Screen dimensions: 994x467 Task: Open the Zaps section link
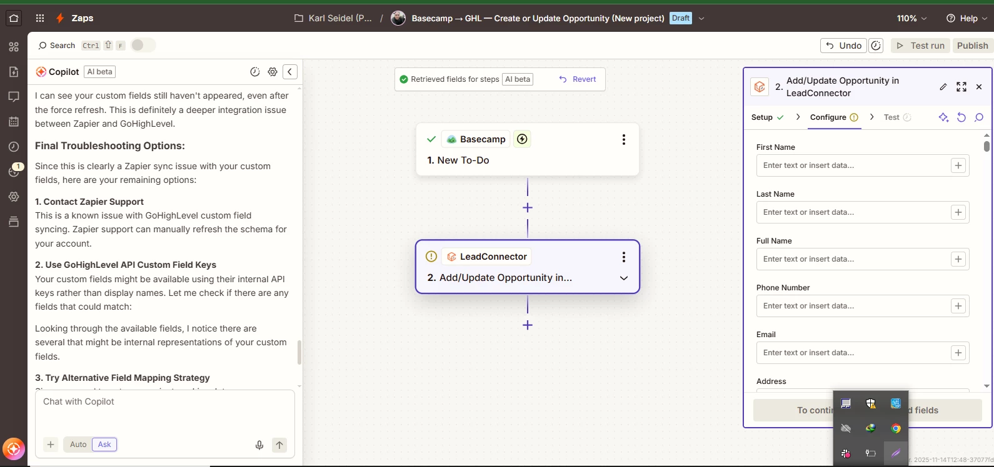click(82, 18)
